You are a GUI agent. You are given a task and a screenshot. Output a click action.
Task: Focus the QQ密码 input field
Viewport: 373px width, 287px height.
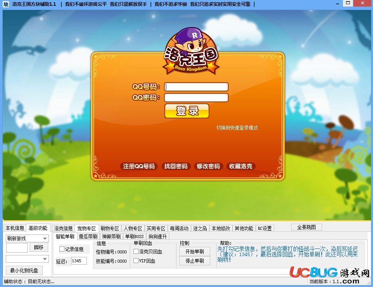coord(196,98)
